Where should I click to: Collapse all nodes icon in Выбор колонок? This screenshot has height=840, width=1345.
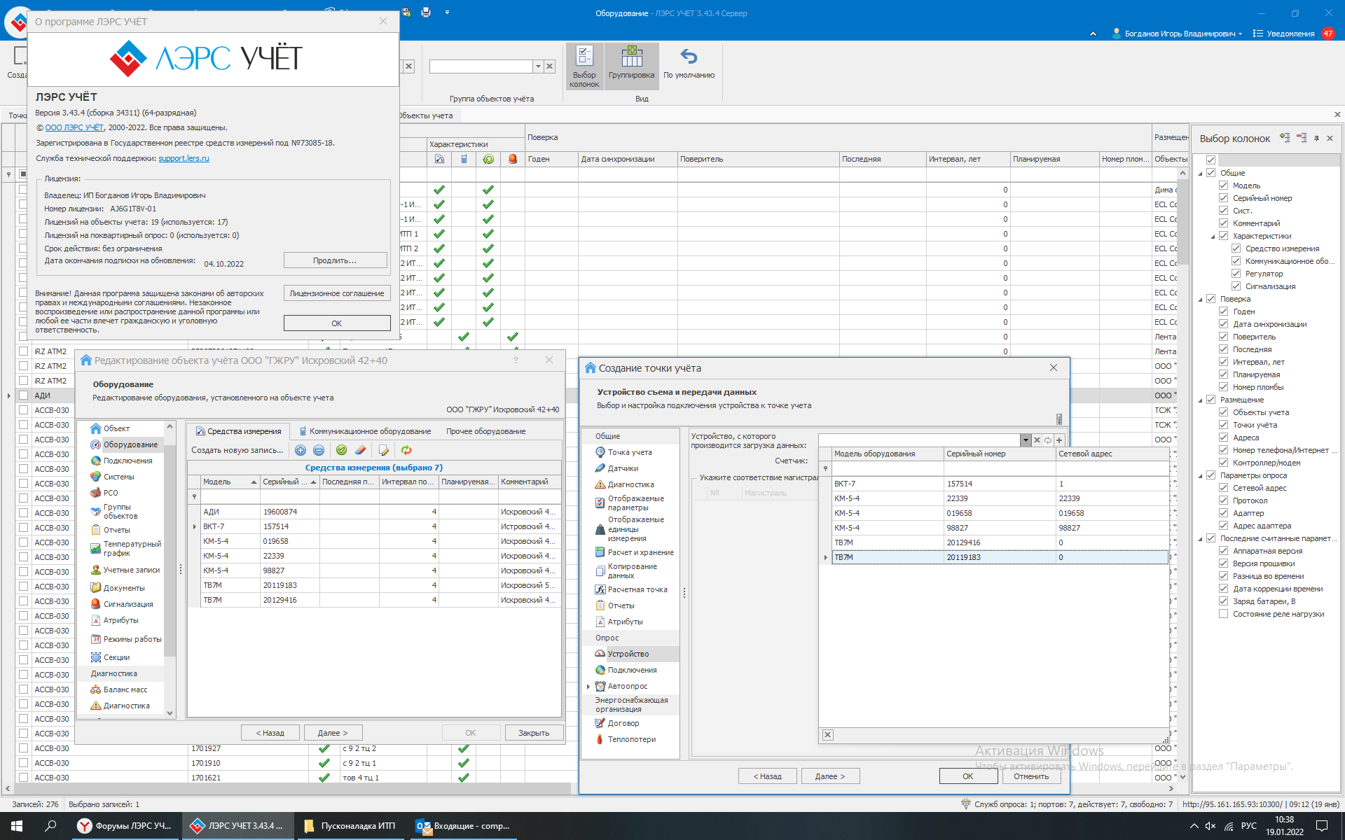pos(1301,138)
